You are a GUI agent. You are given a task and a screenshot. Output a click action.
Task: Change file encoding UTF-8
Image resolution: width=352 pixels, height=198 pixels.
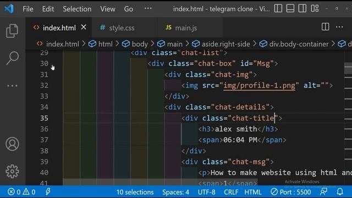pos(207,192)
